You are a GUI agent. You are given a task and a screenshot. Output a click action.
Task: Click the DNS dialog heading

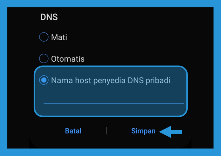pos(49,17)
